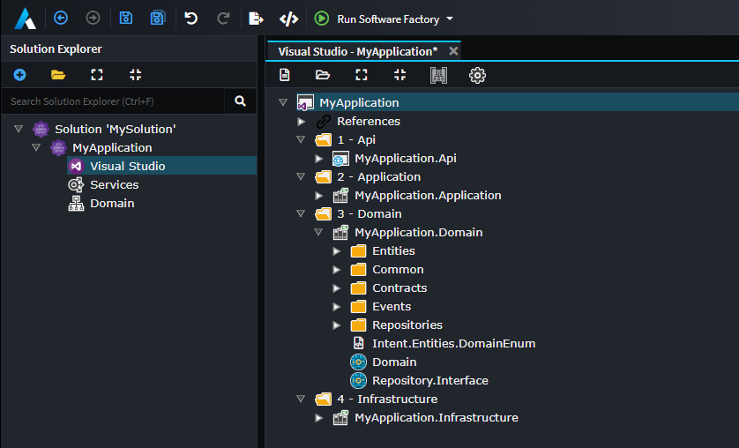
Task: Switch to Visual Studio - MyApplication tab
Action: [357, 51]
